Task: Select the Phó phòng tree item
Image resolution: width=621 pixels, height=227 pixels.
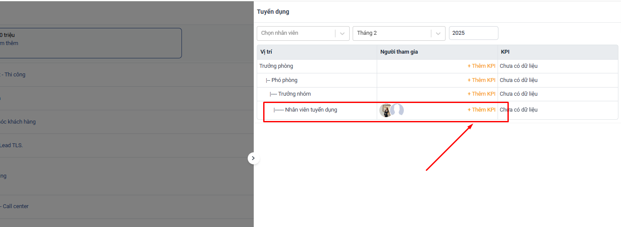Action: click(284, 80)
